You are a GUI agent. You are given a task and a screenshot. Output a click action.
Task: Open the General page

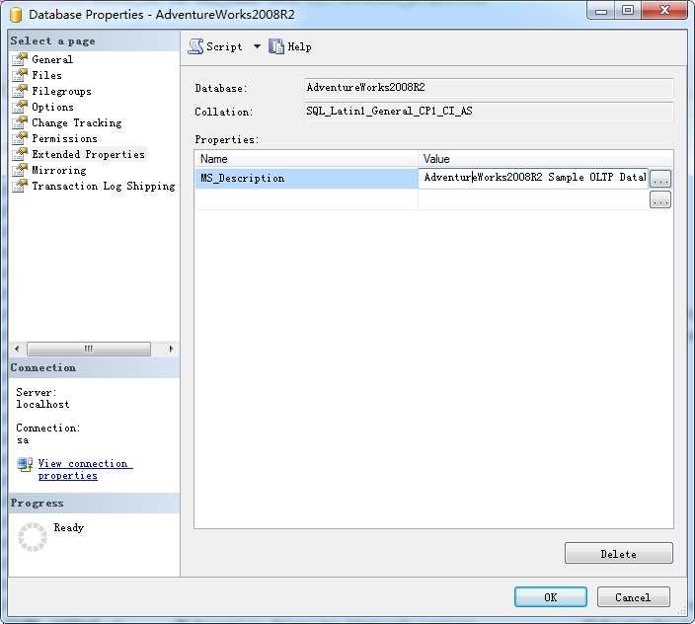click(52, 59)
